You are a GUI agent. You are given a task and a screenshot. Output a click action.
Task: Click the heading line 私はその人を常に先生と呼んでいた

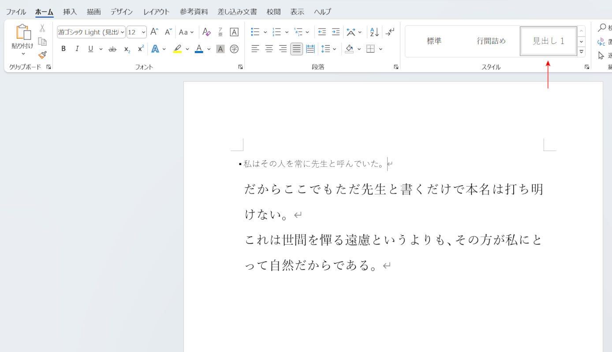click(313, 164)
